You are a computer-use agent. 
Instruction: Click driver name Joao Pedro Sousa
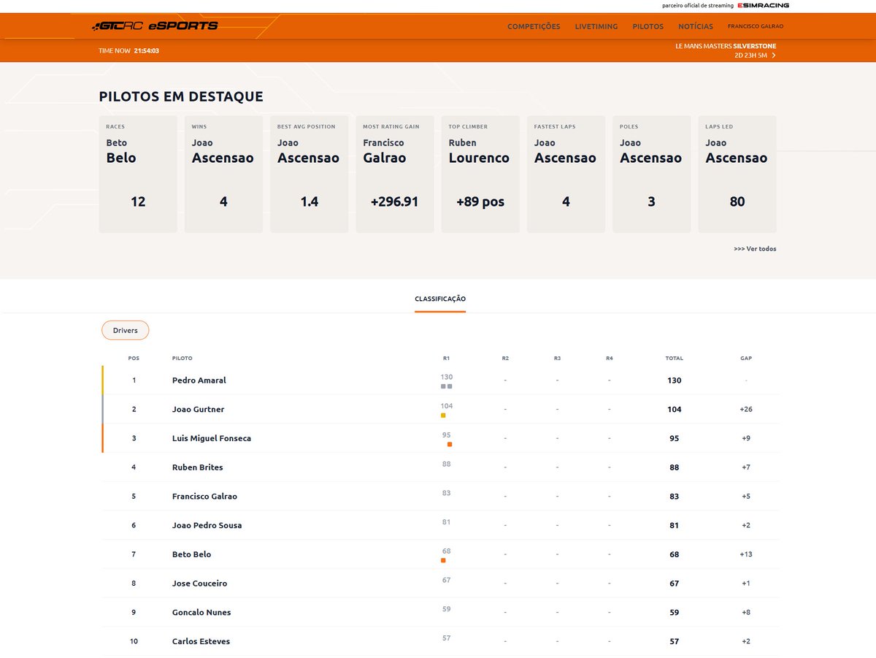[207, 525]
